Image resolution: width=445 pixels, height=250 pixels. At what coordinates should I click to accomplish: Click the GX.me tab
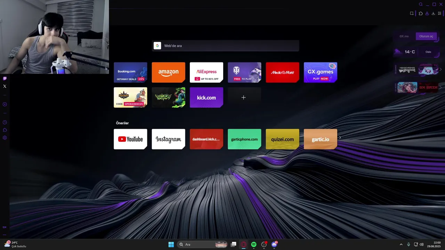pyautogui.click(x=404, y=36)
